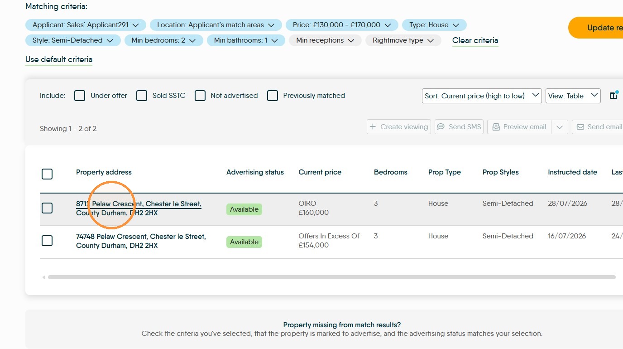This screenshot has width=623, height=349.
Task: Click the Current price column header
Action: click(320, 172)
